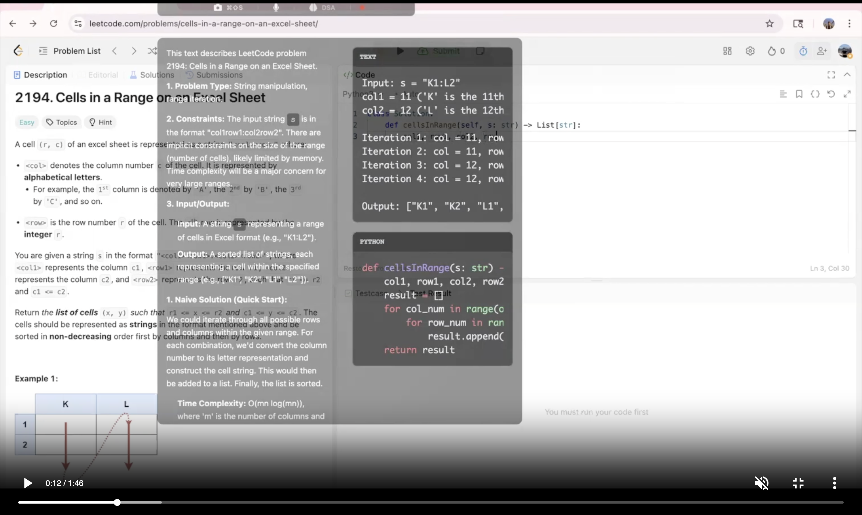Screen dimensions: 862x515
Task: Open layout grid icon in header
Action: click(x=727, y=51)
